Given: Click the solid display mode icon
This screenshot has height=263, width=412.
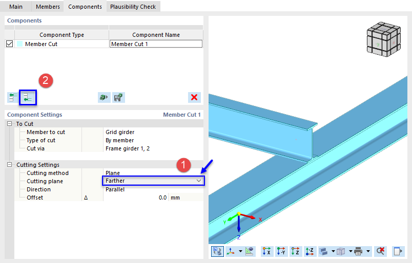Looking at the screenshot, I should point(324,251).
